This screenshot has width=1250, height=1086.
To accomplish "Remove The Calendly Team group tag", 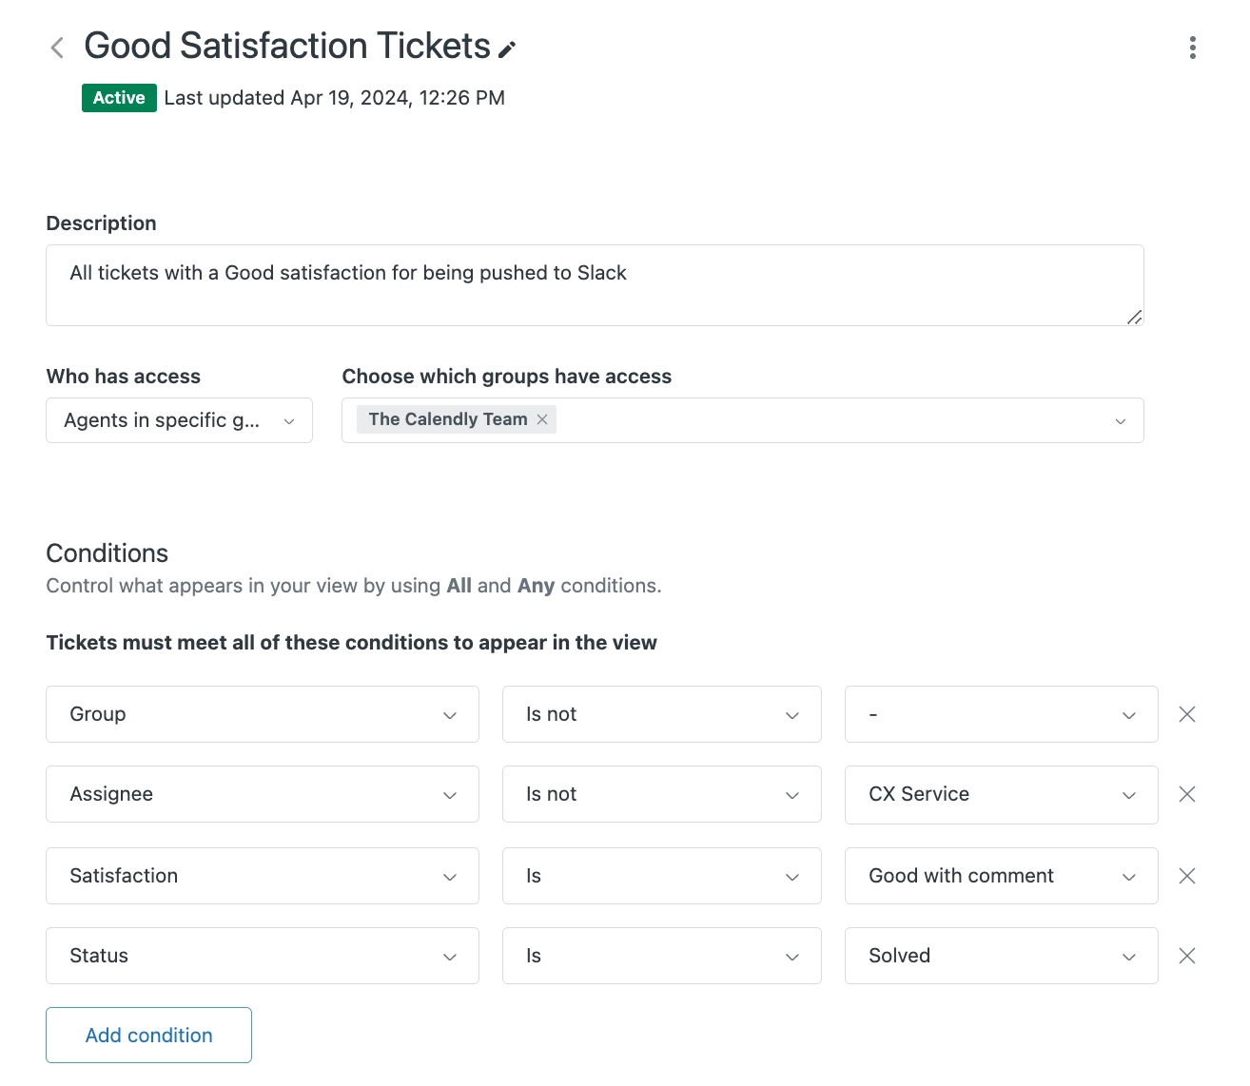I will pyautogui.click(x=542, y=419).
